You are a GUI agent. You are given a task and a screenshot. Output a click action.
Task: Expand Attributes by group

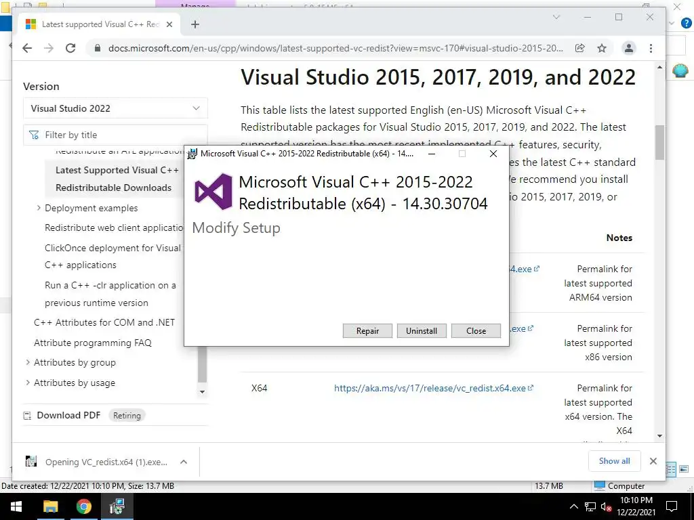[x=28, y=362]
